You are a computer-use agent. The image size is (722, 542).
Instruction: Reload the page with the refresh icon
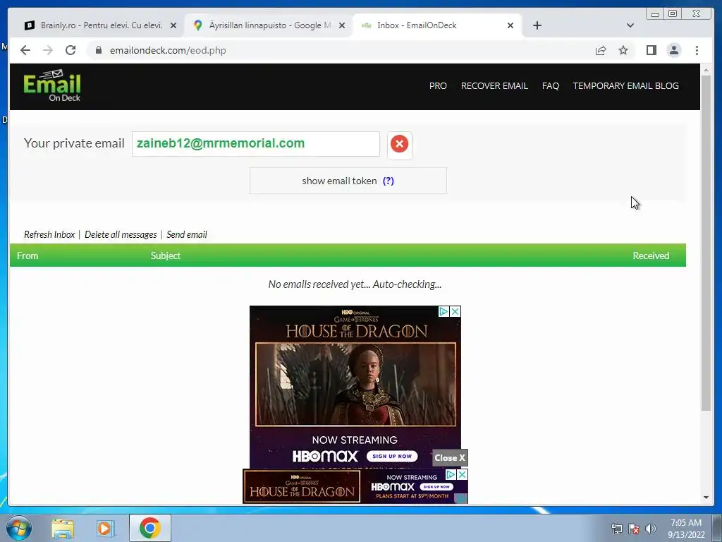pos(71,50)
